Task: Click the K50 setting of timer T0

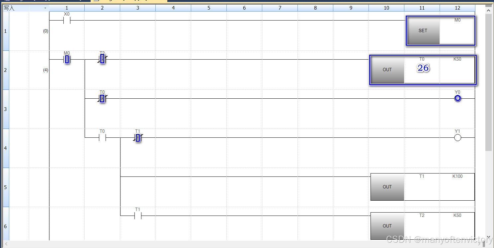Action: tap(457, 59)
